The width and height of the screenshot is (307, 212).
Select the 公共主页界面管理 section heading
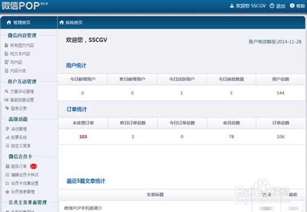coord(28,202)
